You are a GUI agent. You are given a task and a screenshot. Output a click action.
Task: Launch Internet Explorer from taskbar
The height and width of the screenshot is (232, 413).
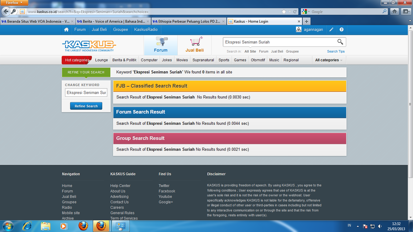[27, 226]
